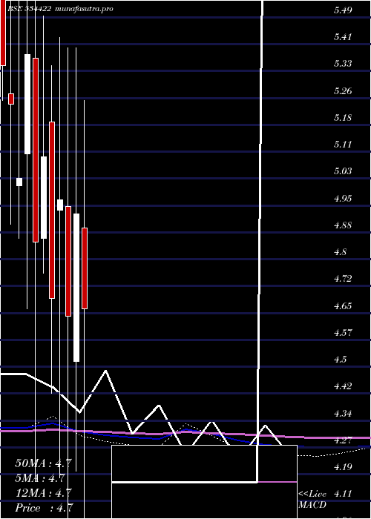Select the 4.5 price axis label
The width and height of the screenshot is (371, 519).
coord(340,360)
